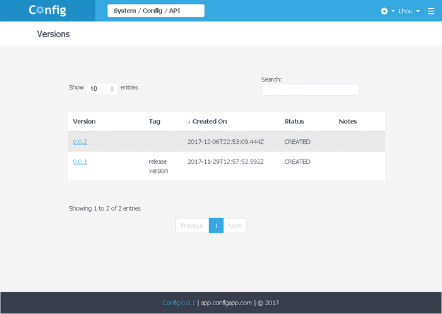Click app.configapp.com in the footer

(226, 303)
